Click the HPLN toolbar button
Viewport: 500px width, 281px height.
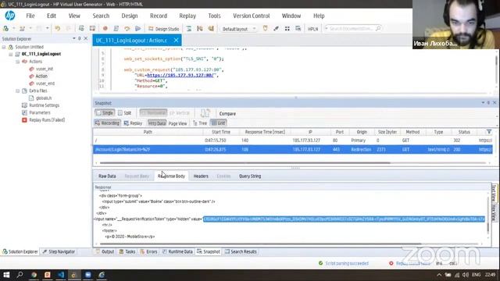tap(312, 29)
